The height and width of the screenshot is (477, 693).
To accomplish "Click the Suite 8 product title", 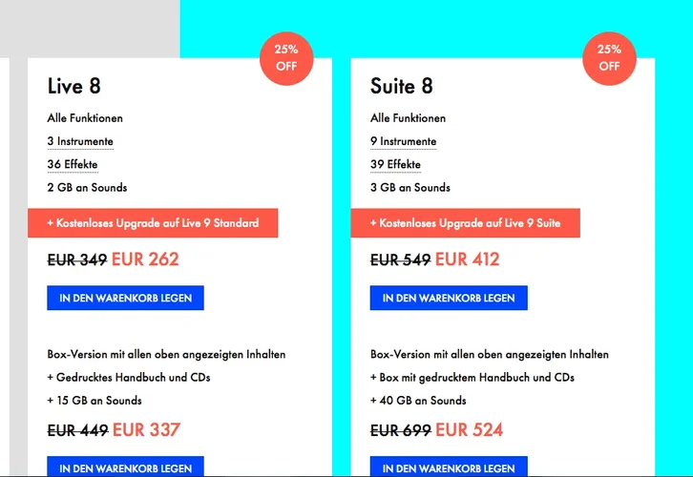I will click(x=401, y=86).
